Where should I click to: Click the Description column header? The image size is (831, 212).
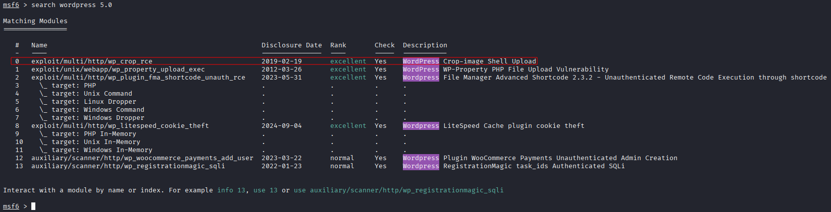[x=425, y=45]
